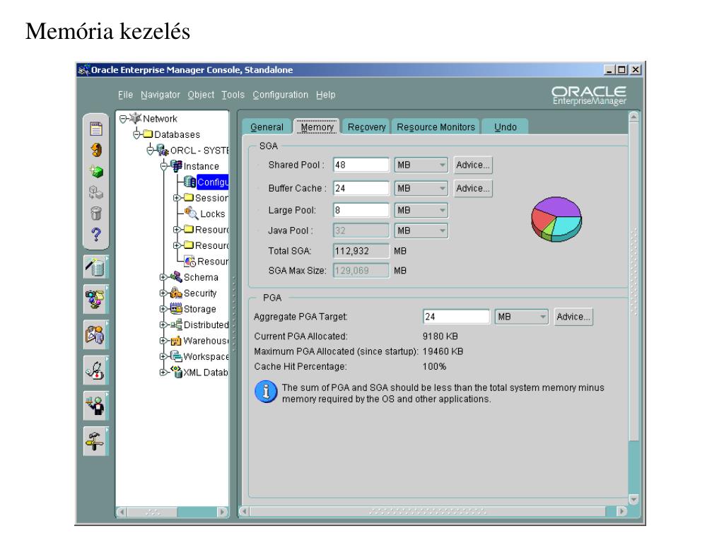This screenshot has height=543, width=724.
Task: Open the Tools menu
Action: [x=233, y=95]
